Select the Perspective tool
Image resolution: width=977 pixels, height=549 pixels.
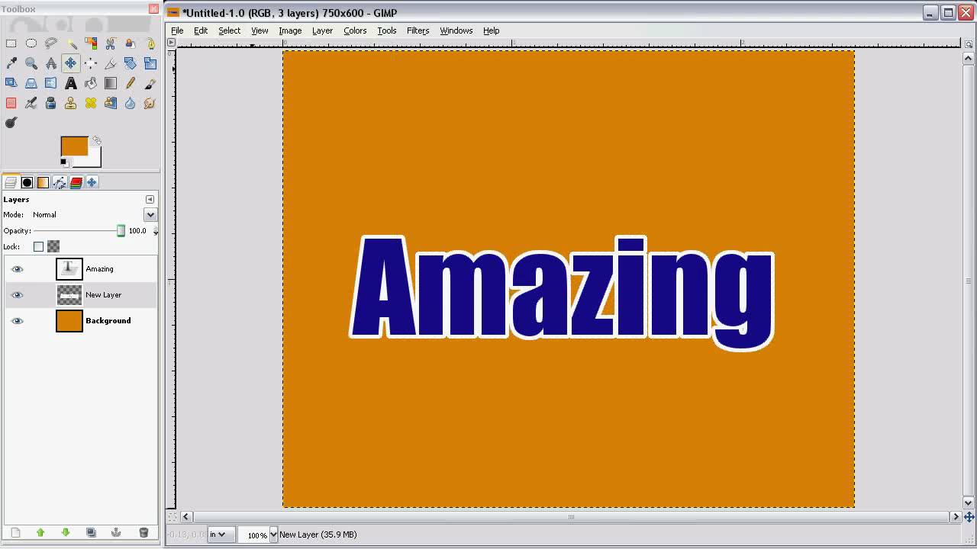point(31,83)
